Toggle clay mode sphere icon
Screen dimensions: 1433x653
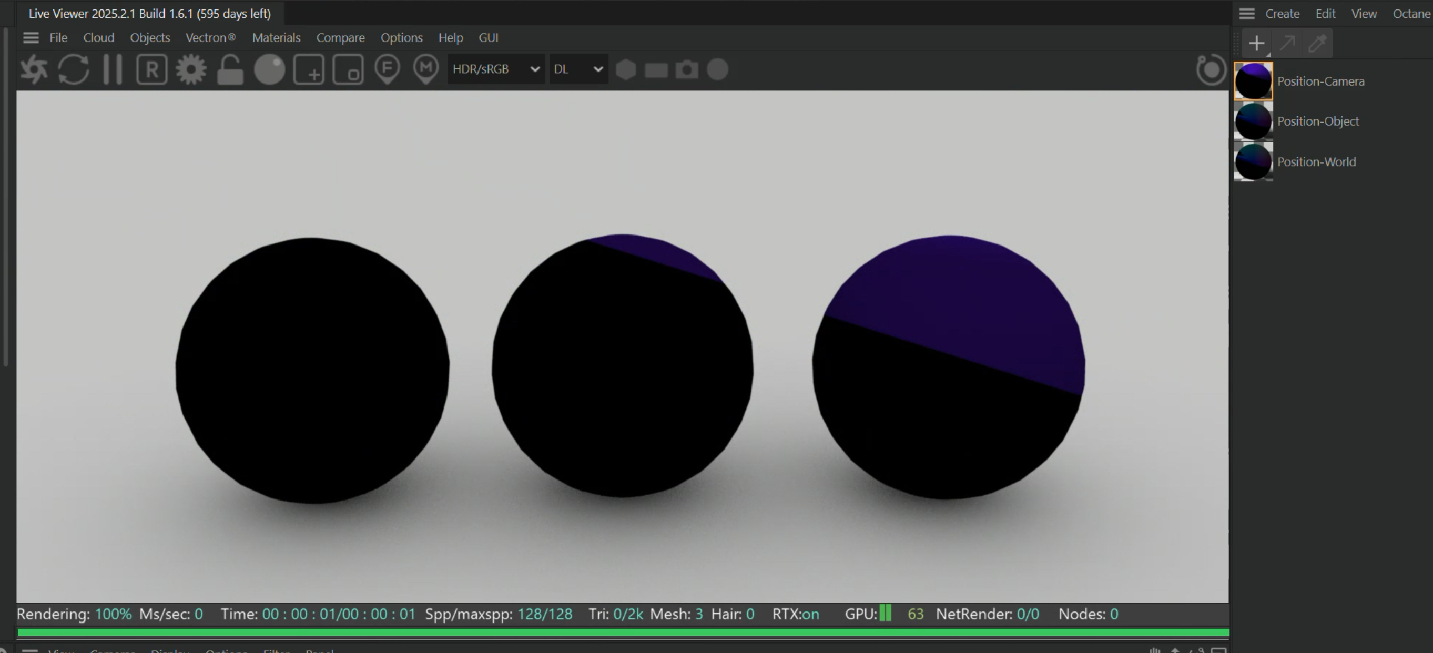point(269,69)
